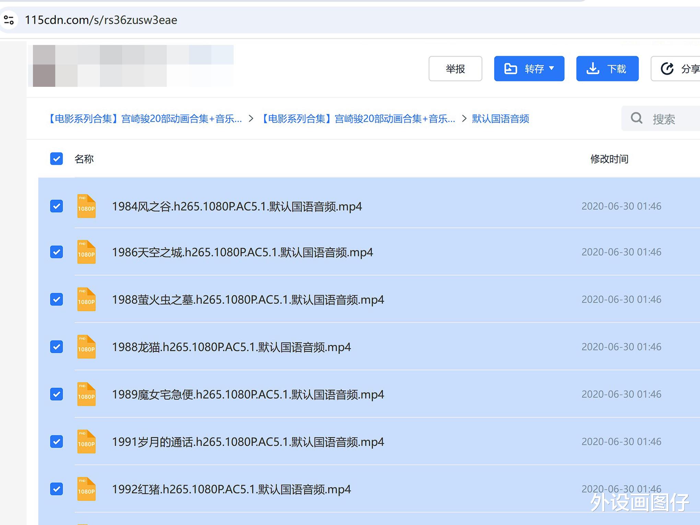Click the 1986天空之城 1080P file icon
This screenshot has height=525, width=700.
click(86, 252)
